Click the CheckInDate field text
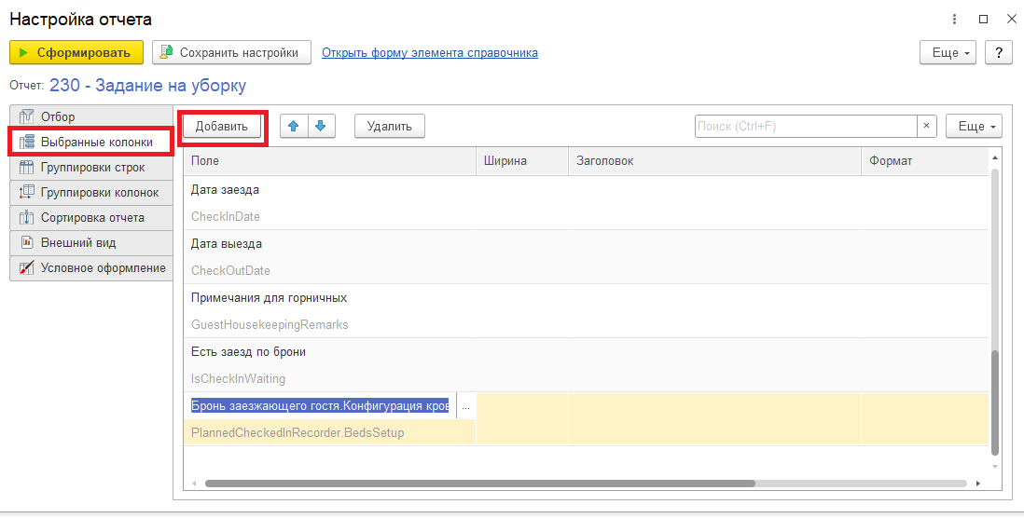1024x518 pixels. (x=226, y=216)
